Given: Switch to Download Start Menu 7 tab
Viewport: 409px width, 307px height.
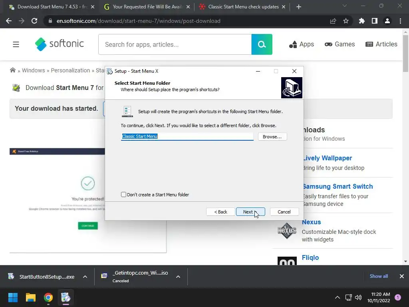Looking at the screenshot, I should 52,7.
